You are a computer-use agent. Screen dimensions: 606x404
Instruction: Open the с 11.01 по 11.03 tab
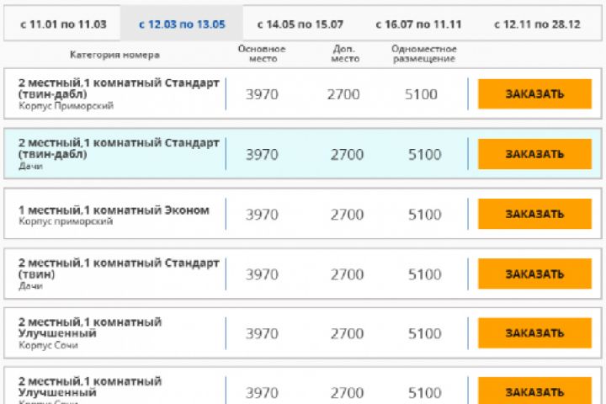coord(61,23)
